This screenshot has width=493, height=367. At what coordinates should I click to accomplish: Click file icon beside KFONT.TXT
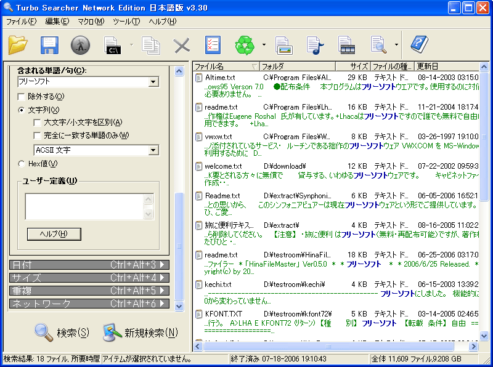(x=198, y=314)
